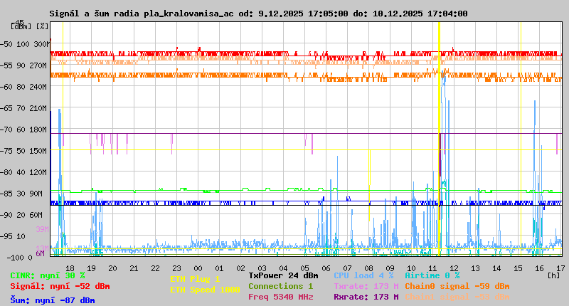This screenshot has width=569, height=306.
Task: Click the 'ETH Plug 1' legend label
Action: [195, 279]
